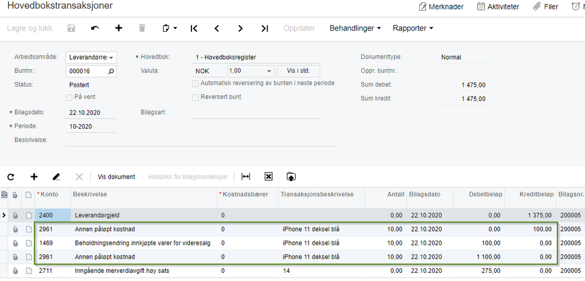Search Buntnr. with magnifier icon
The width and height of the screenshot is (585, 281).
[x=111, y=71]
